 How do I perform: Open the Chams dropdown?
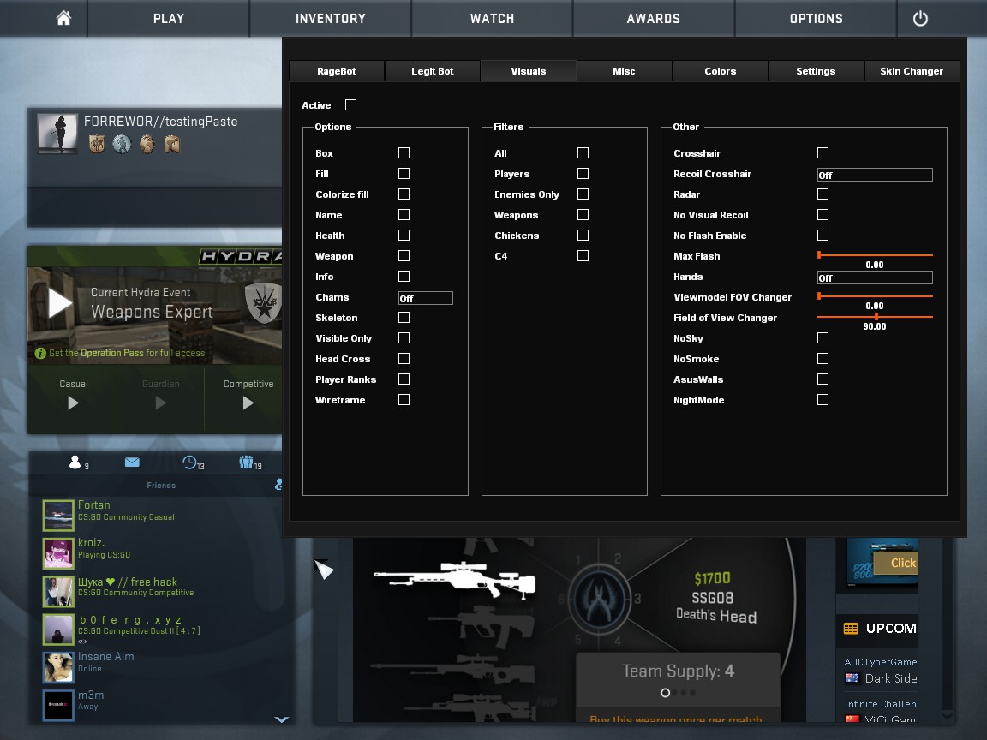pyautogui.click(x=426, y=298)
